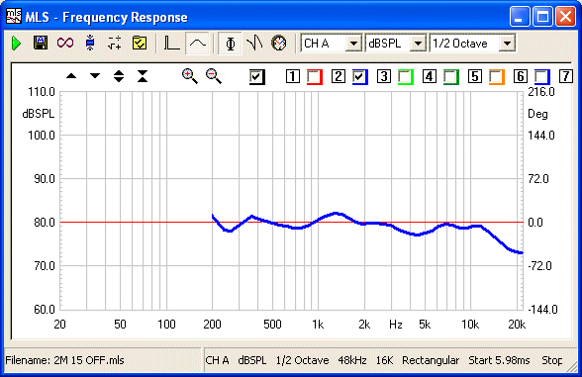This screenshot has height=377, width=582.
Task: Click the overlay 3 number button
Action: click(x=384, y=76)
